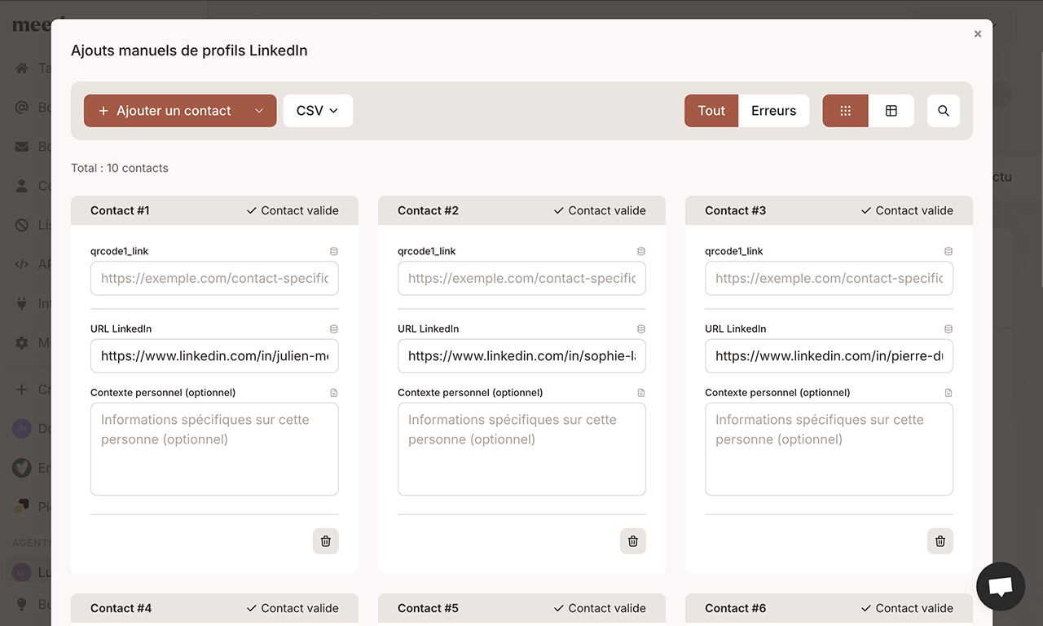Click database icon beside Contact #1 qrcode1_link
The height and width of the screenshot is (626, 1043).
click(x=333, y=252)
